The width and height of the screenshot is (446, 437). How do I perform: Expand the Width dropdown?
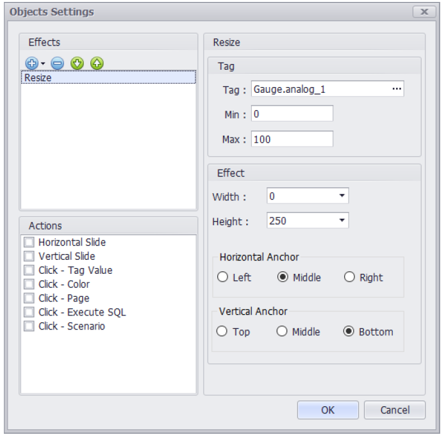[342, 196]
